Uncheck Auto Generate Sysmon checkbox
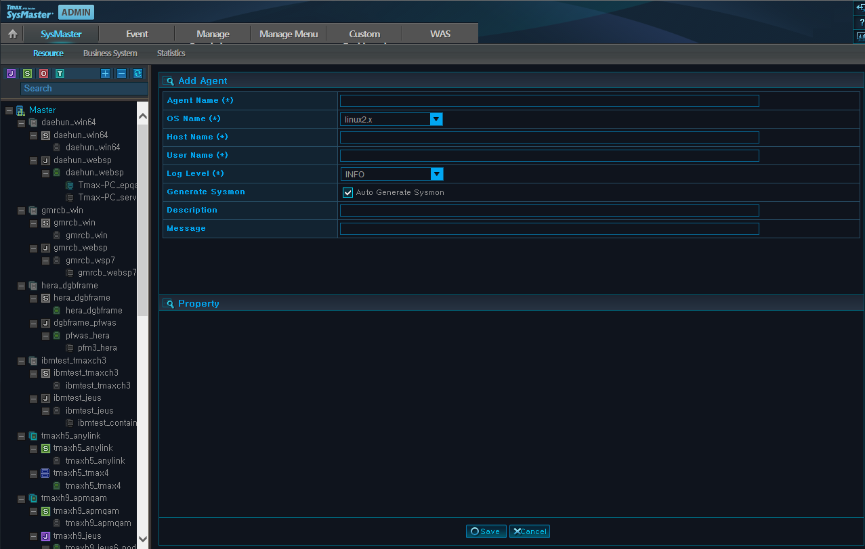 pos(348,192)
